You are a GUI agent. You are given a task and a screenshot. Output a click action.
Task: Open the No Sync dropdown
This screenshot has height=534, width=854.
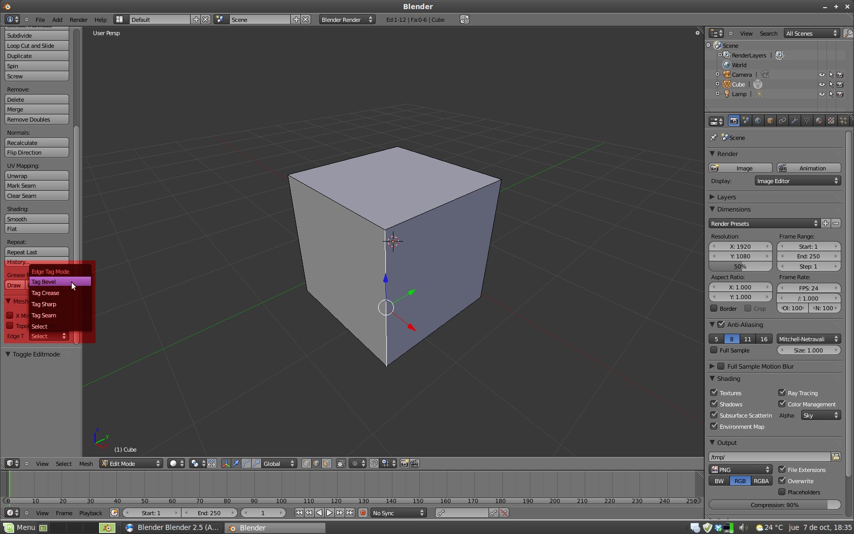point(399,513)
